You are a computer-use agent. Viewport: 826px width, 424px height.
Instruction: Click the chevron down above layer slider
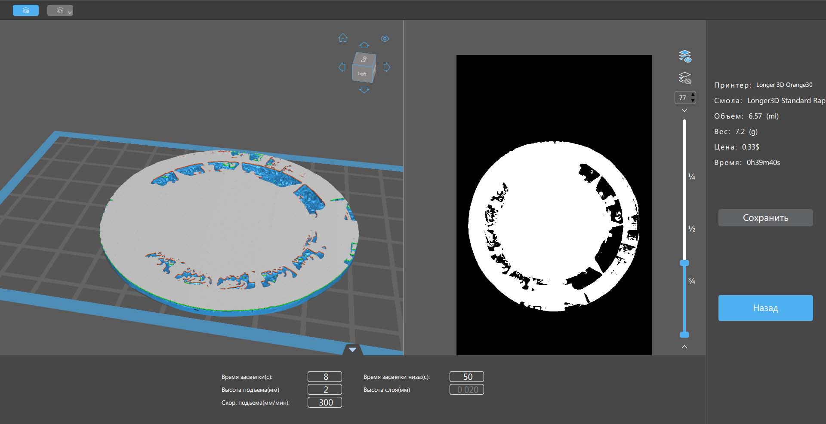684,110
